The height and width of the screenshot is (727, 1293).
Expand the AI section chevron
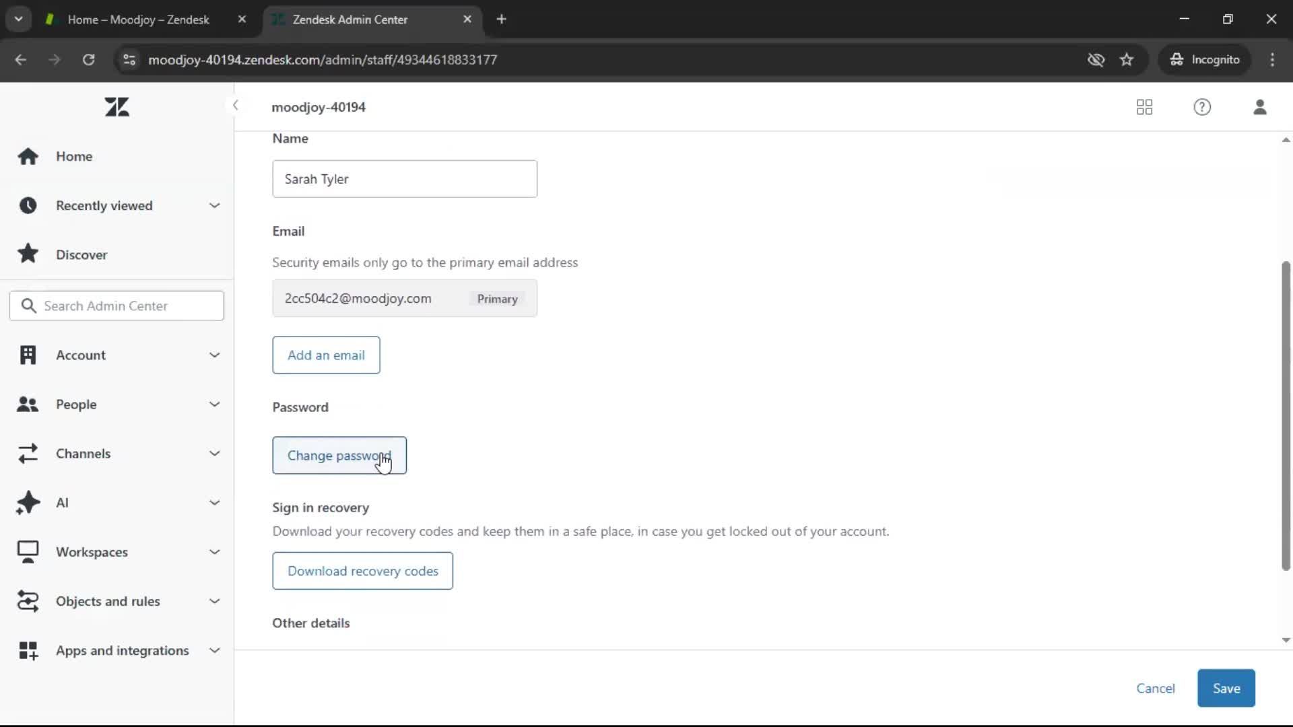[x=214, y=502]
